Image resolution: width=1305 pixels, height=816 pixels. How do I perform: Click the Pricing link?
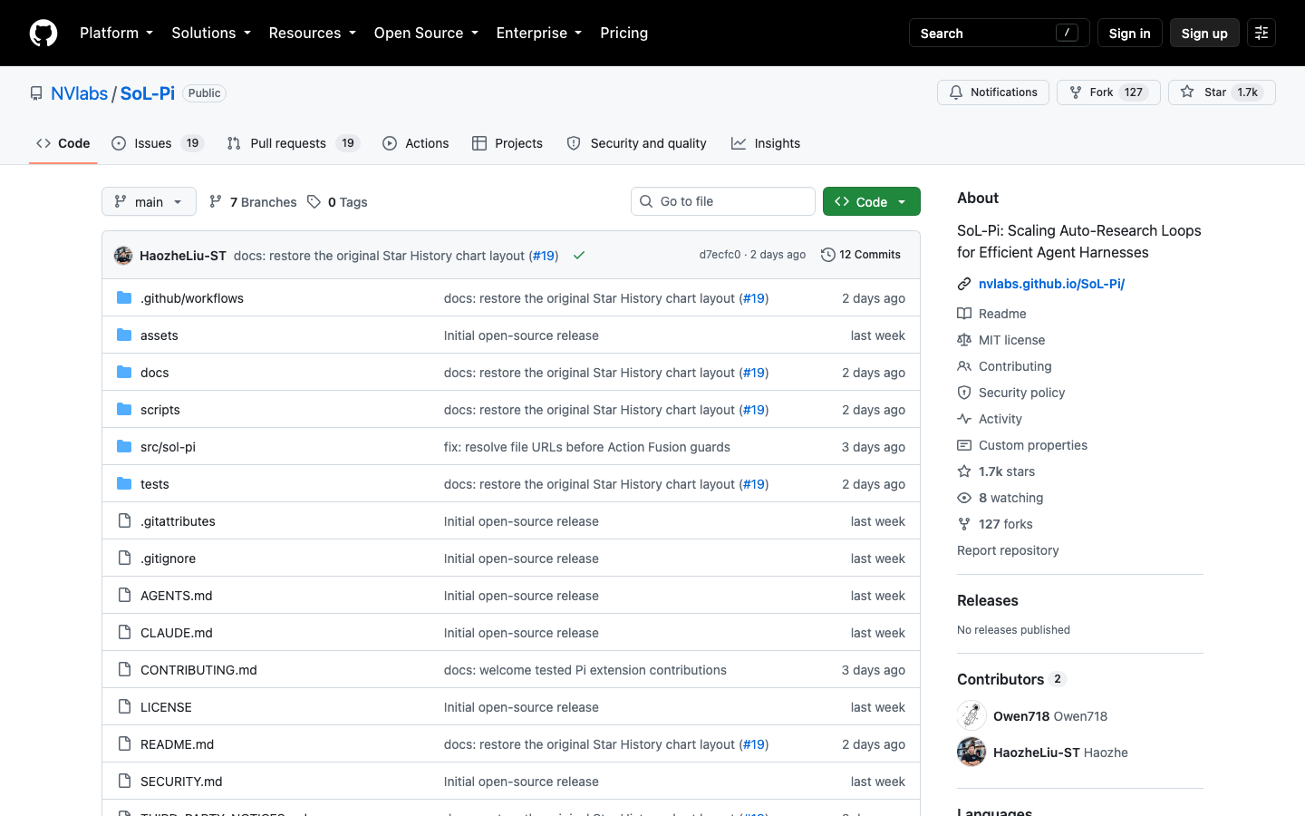[x=623, y=33]
